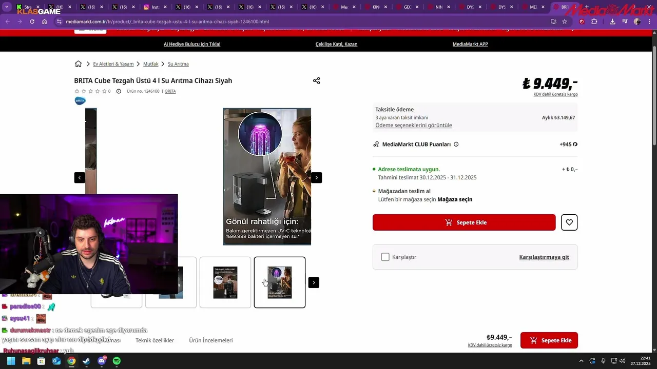Switch to the GEC browser tab
The image size is (657, 369).
click(408, 7)
